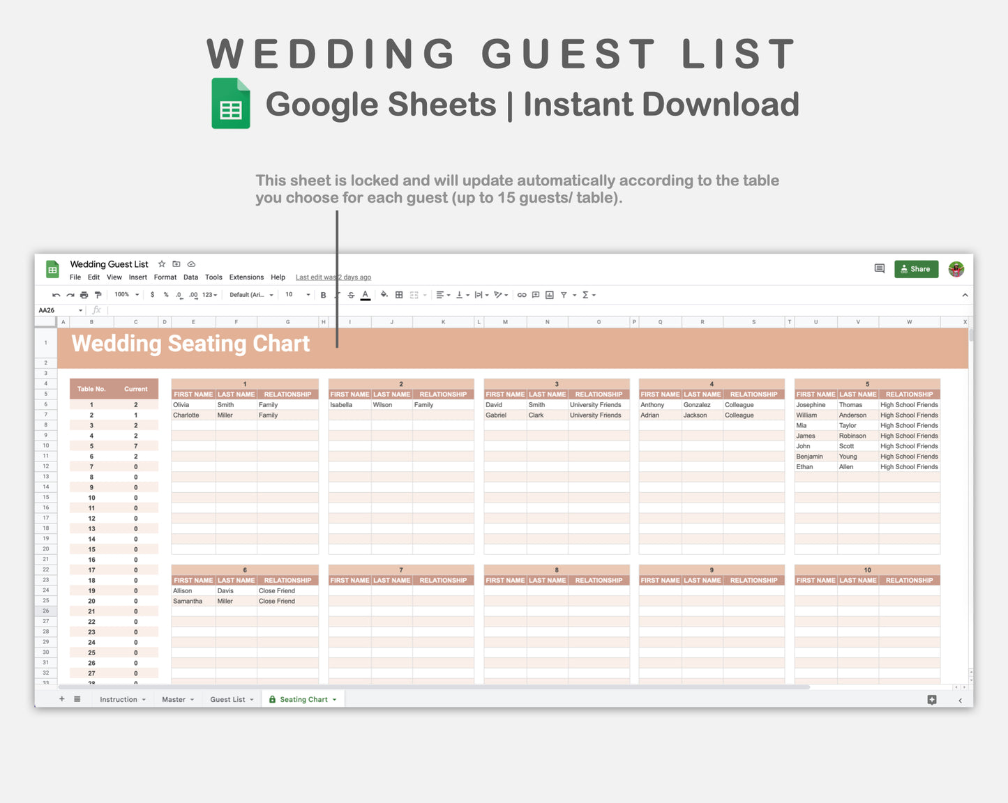
Task: Open the zoom level dropdown showing 100%
Action: (124, 295)
